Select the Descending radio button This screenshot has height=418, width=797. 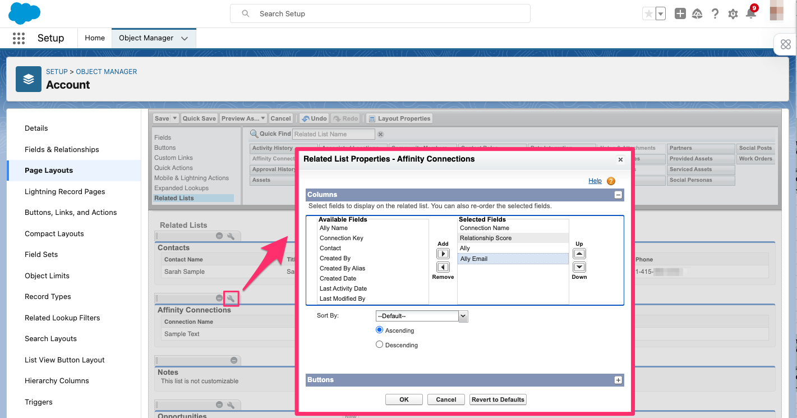(x=379, y=344)
